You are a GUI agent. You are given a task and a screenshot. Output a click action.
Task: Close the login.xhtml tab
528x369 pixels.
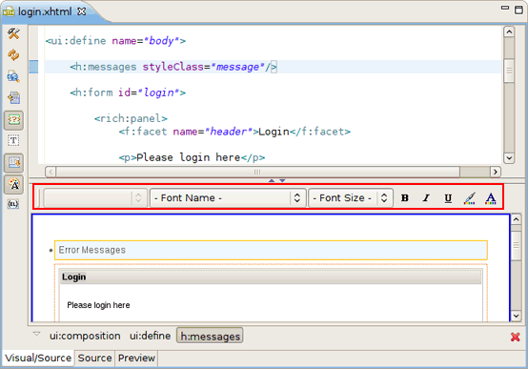82,11
